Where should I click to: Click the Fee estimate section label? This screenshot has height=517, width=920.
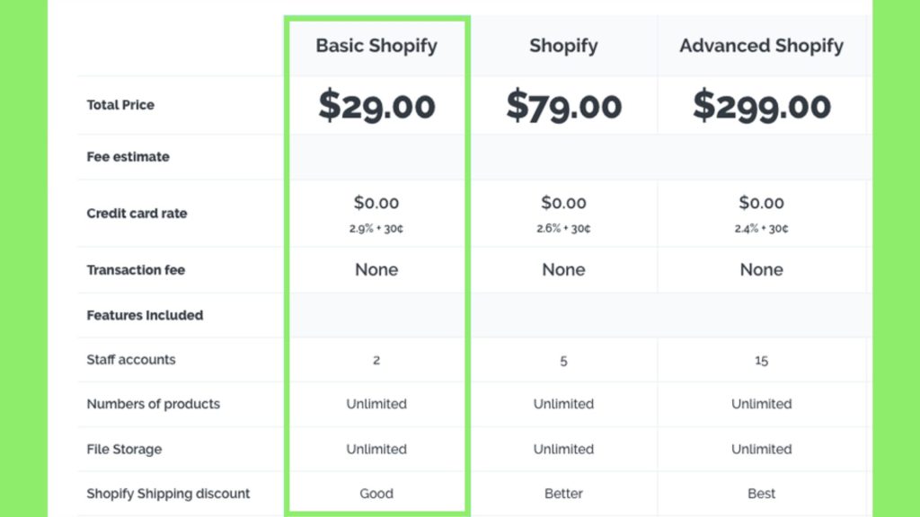click(x=128, y=157)
